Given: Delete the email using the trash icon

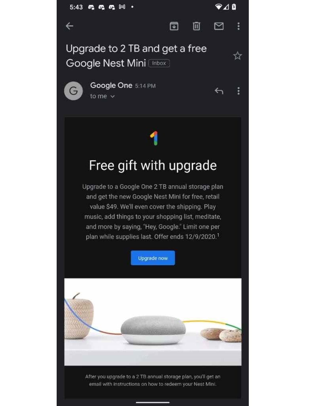Looking at the screenshot, I should coord(197,26).
